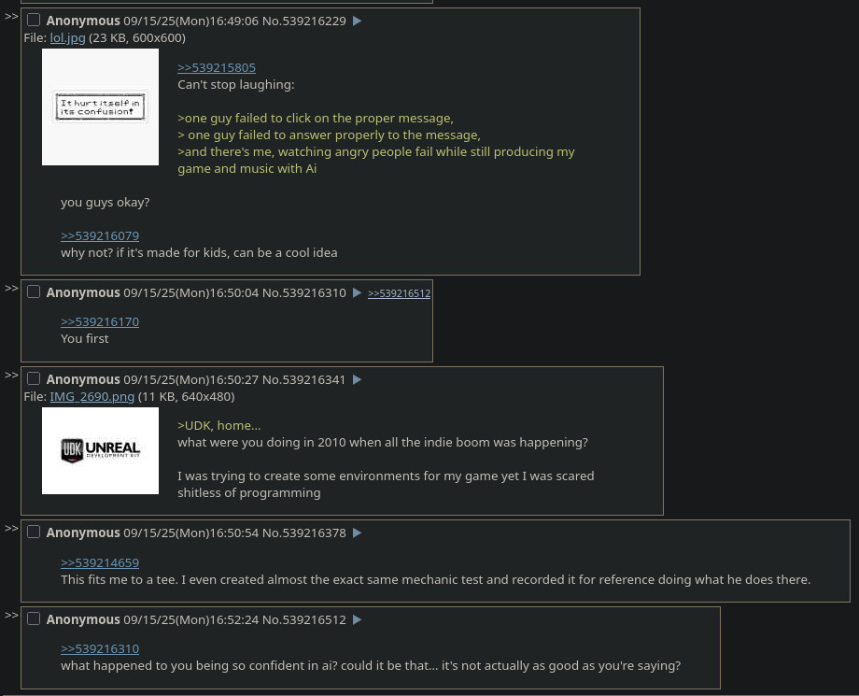859x696 pixels.
Task: Open post menu arrow for No.539216512
Action: [358, 619]
